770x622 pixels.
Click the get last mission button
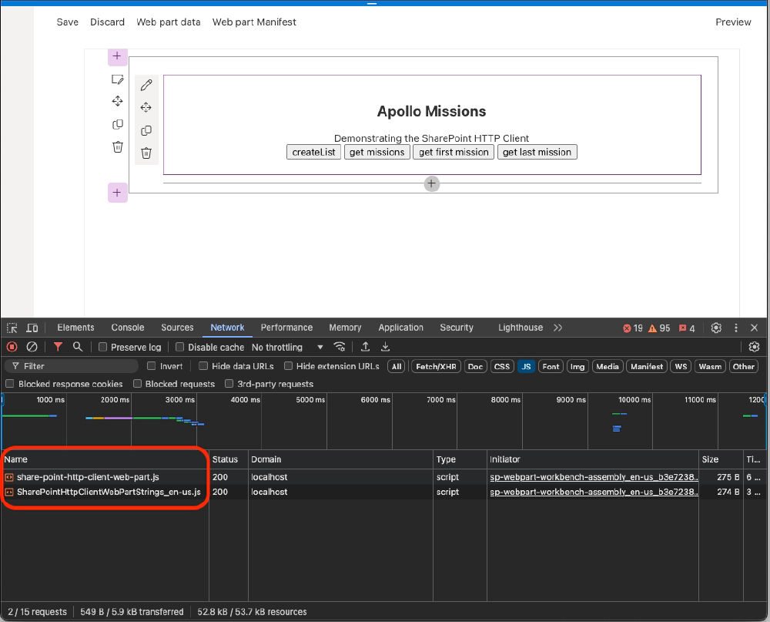tap(537, 153)
